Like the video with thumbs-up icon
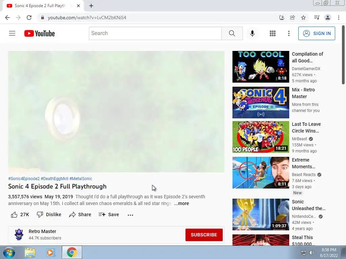Screen dimensions: 346x259 coord(14,214)
